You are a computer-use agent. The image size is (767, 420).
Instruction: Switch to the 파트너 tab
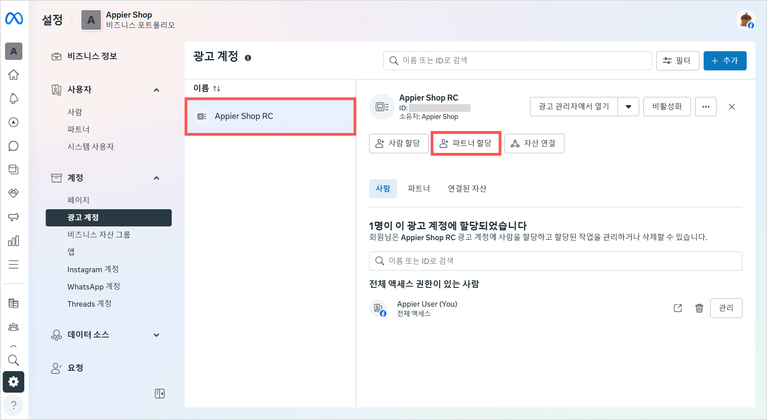(419, 188)
